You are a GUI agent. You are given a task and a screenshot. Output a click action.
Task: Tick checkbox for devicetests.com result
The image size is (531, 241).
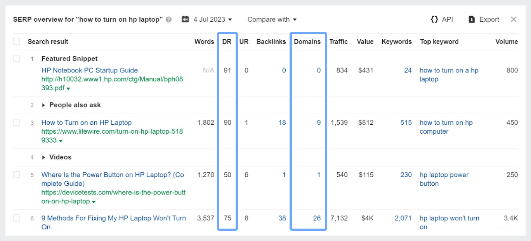[x=17, y=175]
